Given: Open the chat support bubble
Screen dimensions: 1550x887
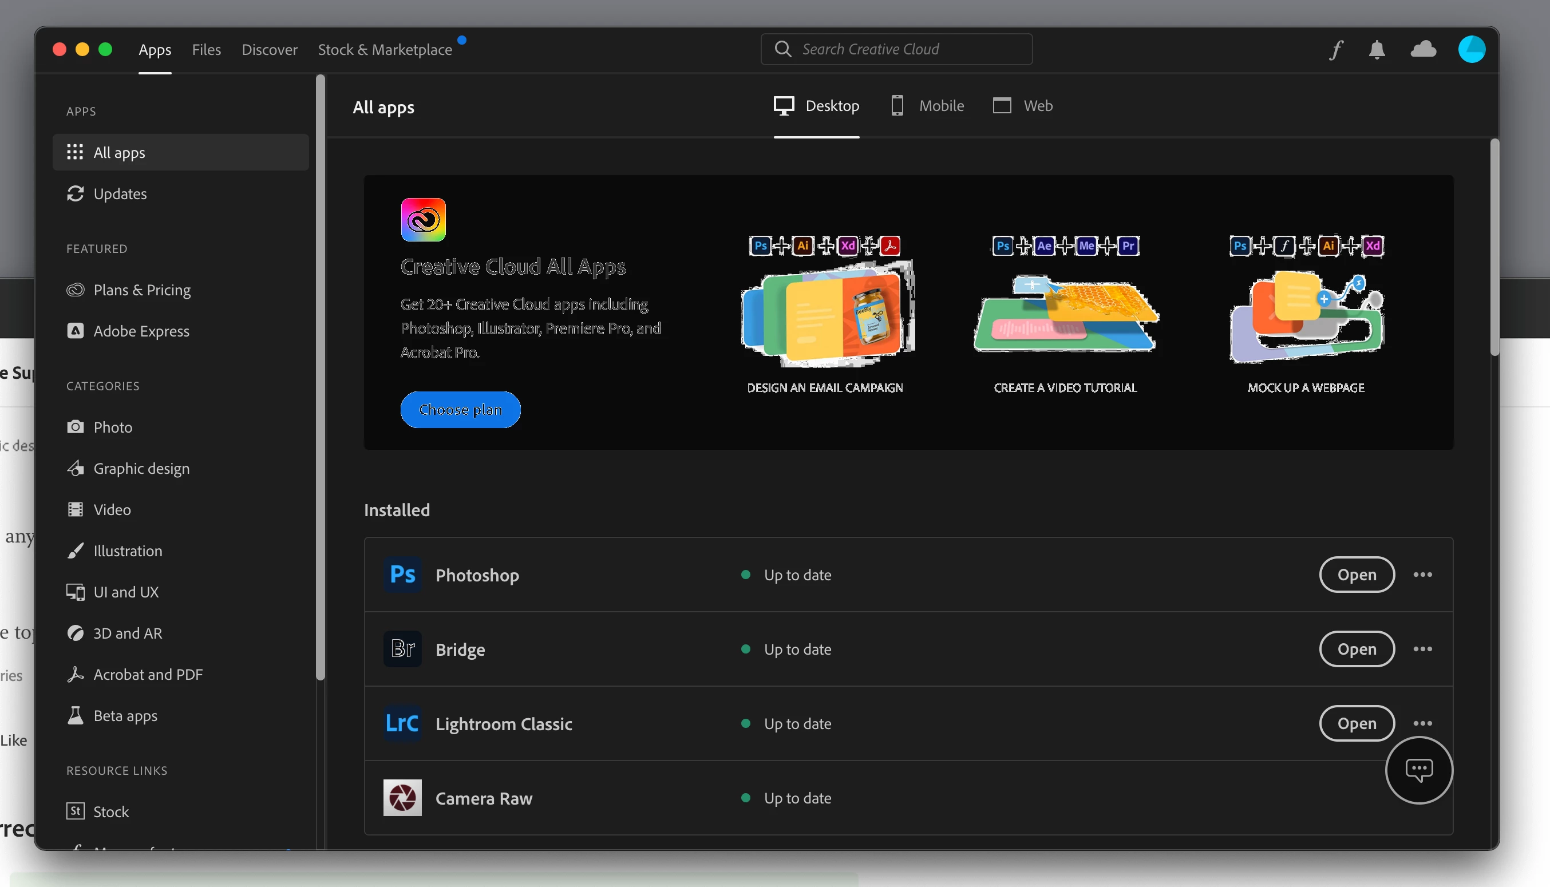Looking at the screenshot, I should (1418, 770).
